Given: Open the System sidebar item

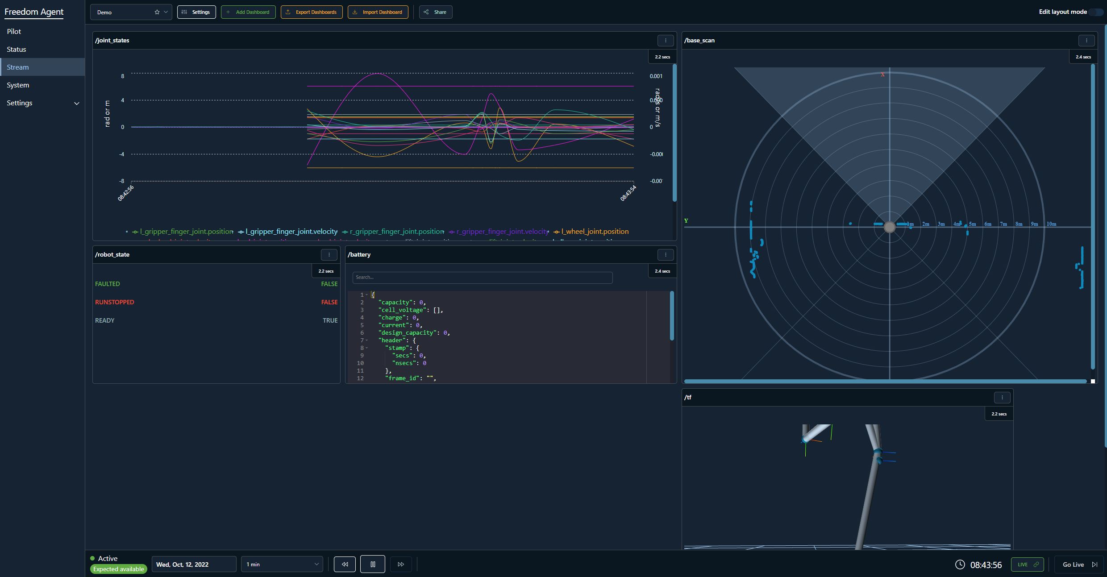Looking at the screenshot, I should coord(18,85).
